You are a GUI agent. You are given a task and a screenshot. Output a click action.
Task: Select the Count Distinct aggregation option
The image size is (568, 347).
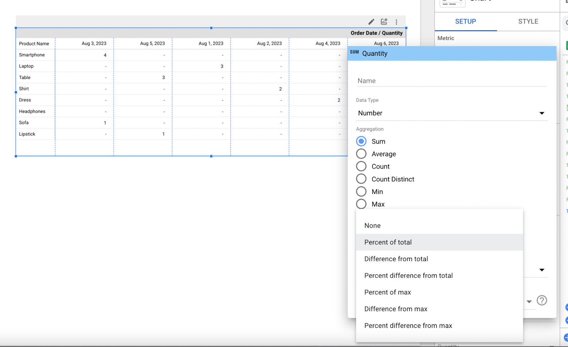click(361, 178)
